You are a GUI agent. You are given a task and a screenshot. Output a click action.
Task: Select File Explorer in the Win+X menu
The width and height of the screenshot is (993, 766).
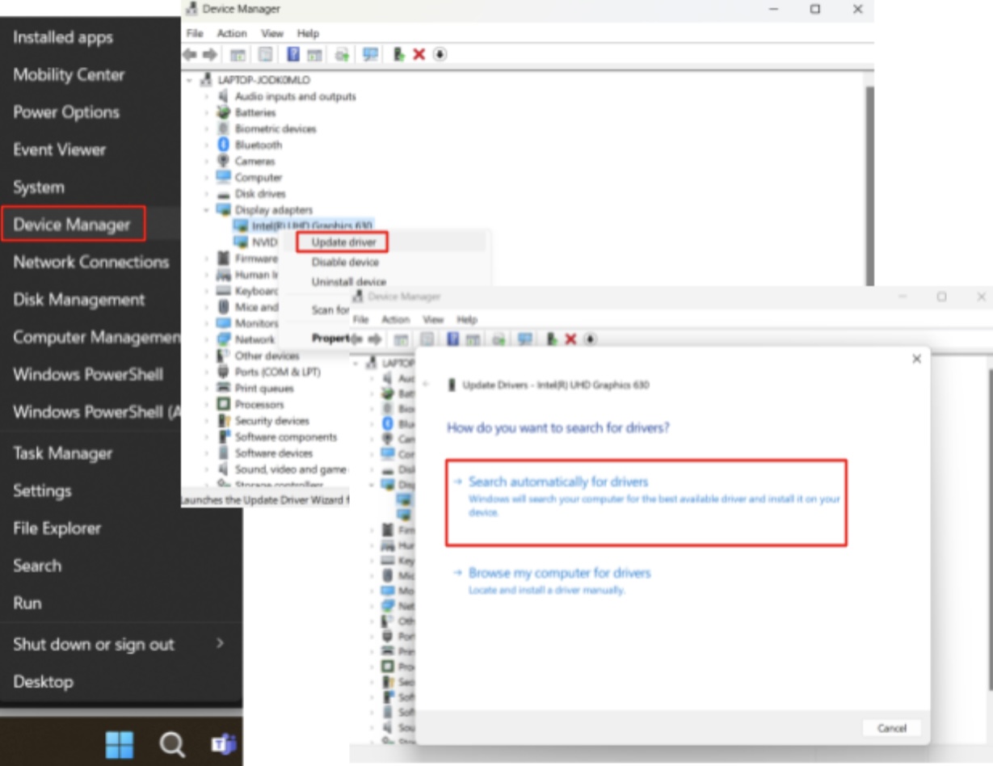click(57, 528)
